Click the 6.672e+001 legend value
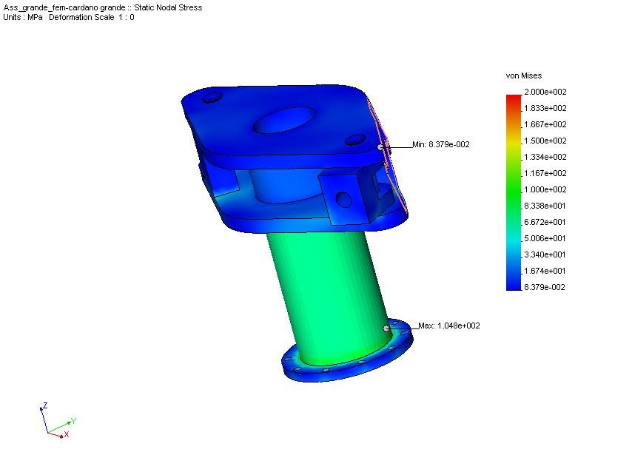 [x=545, y=222]
